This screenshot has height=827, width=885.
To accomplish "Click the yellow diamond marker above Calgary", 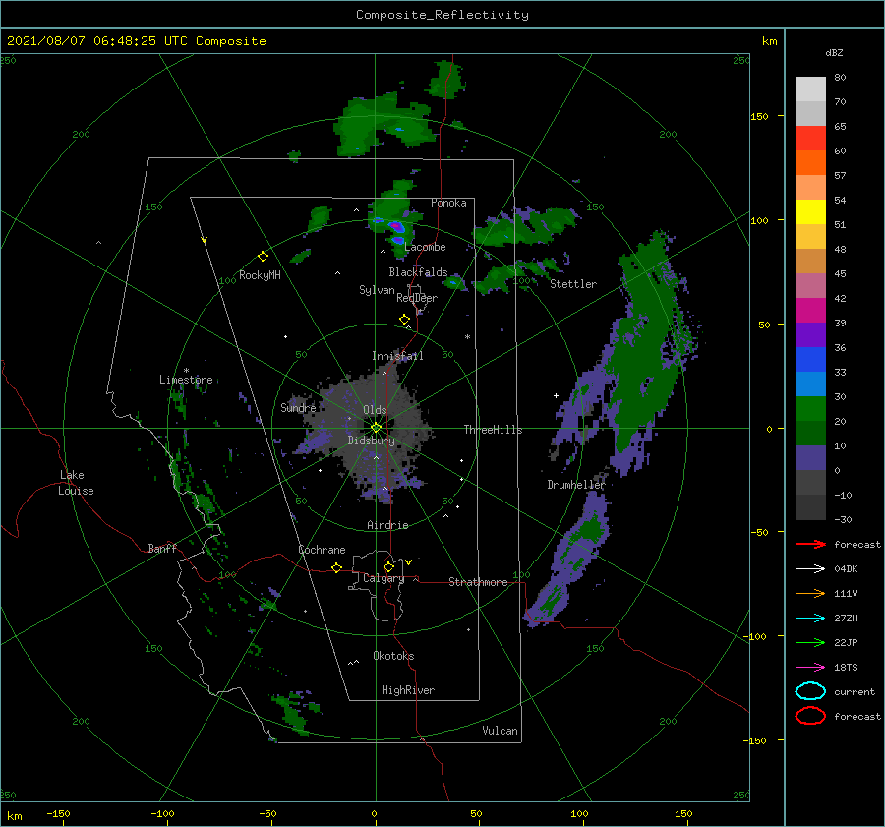I will [388, 566].
